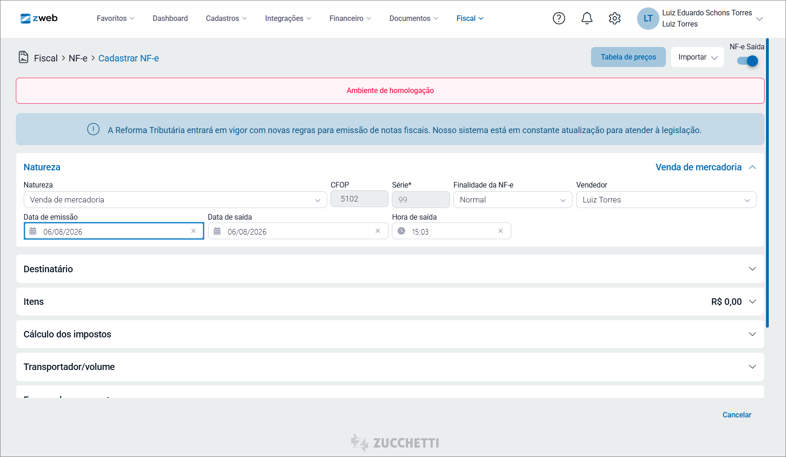The height and width of the screenshot is (457, 786).
Task: Expand the Cálculo dos impostos section
Action: [x=390, y=334]
